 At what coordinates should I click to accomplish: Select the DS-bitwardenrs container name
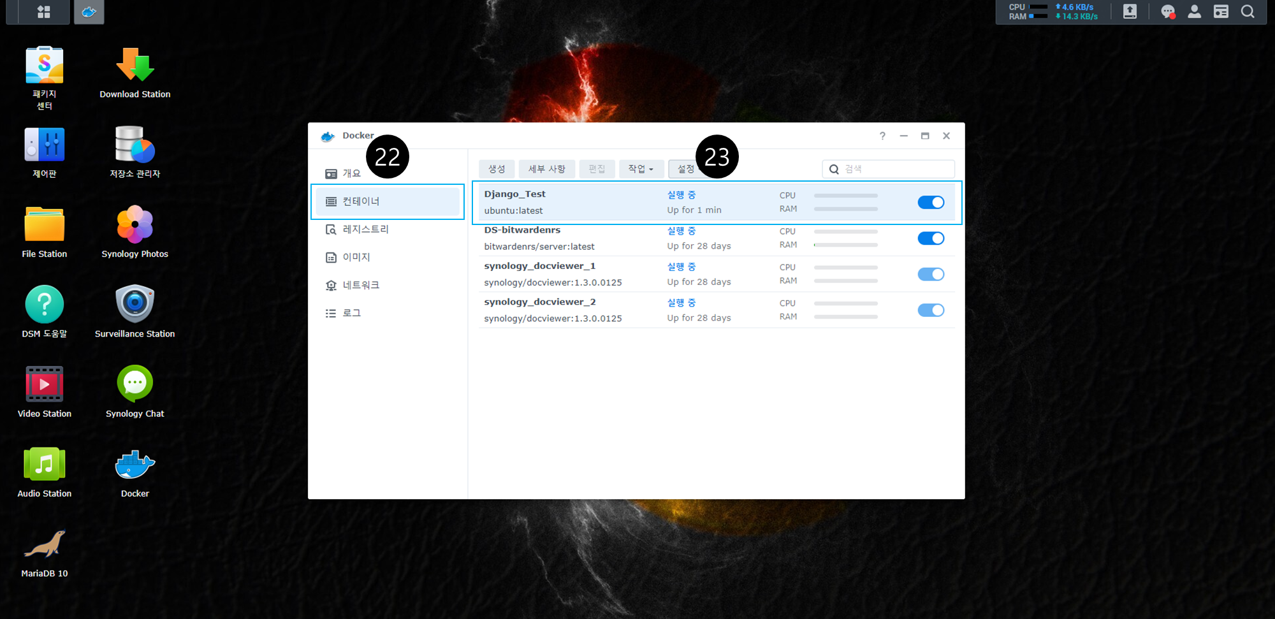tap(522, 230)
